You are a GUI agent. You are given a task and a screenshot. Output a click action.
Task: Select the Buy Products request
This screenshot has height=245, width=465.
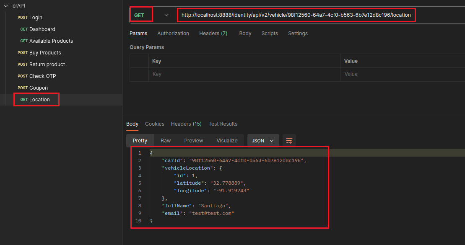45,53
